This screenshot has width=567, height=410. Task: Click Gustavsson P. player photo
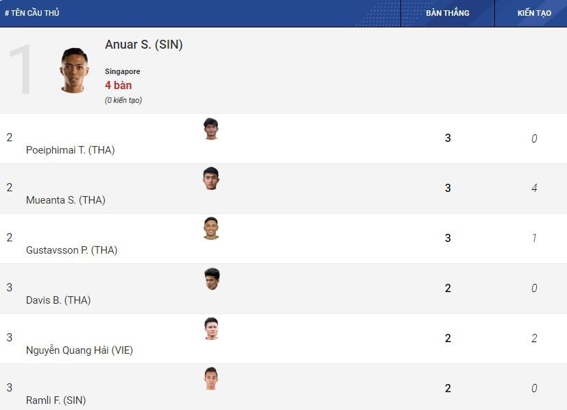(x=210, y=228)
